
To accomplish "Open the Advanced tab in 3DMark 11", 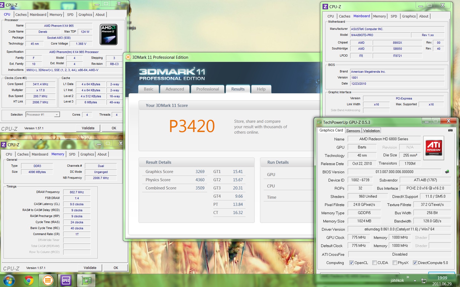I will click(x=175, y=89).
